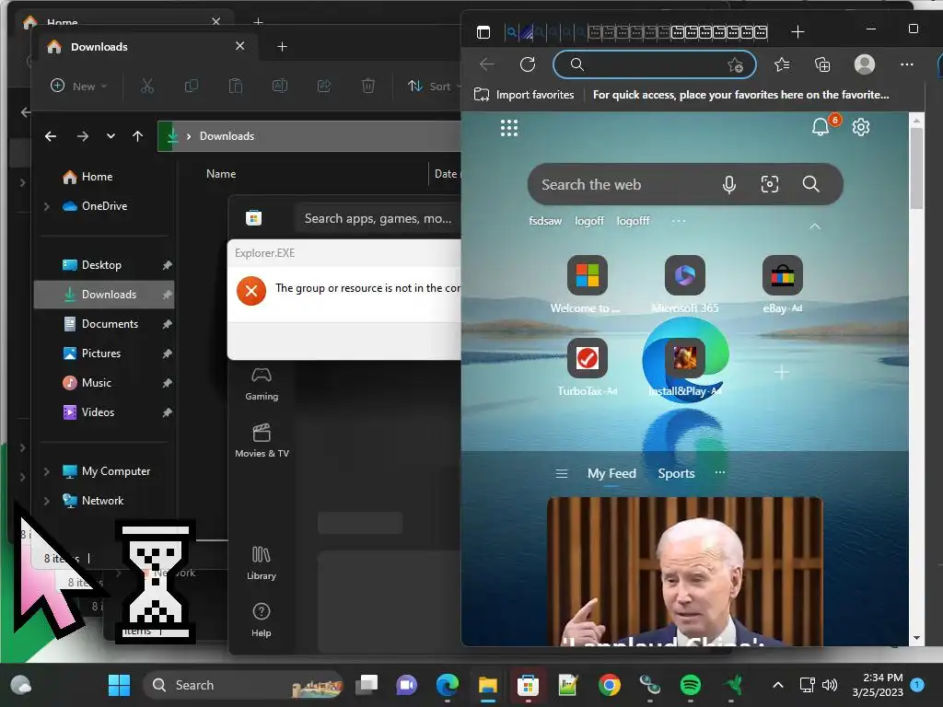Open the feed hamburger menu
Image resolution: width=943 pixels, height=707 pixels.
click(x=562, y=474)
